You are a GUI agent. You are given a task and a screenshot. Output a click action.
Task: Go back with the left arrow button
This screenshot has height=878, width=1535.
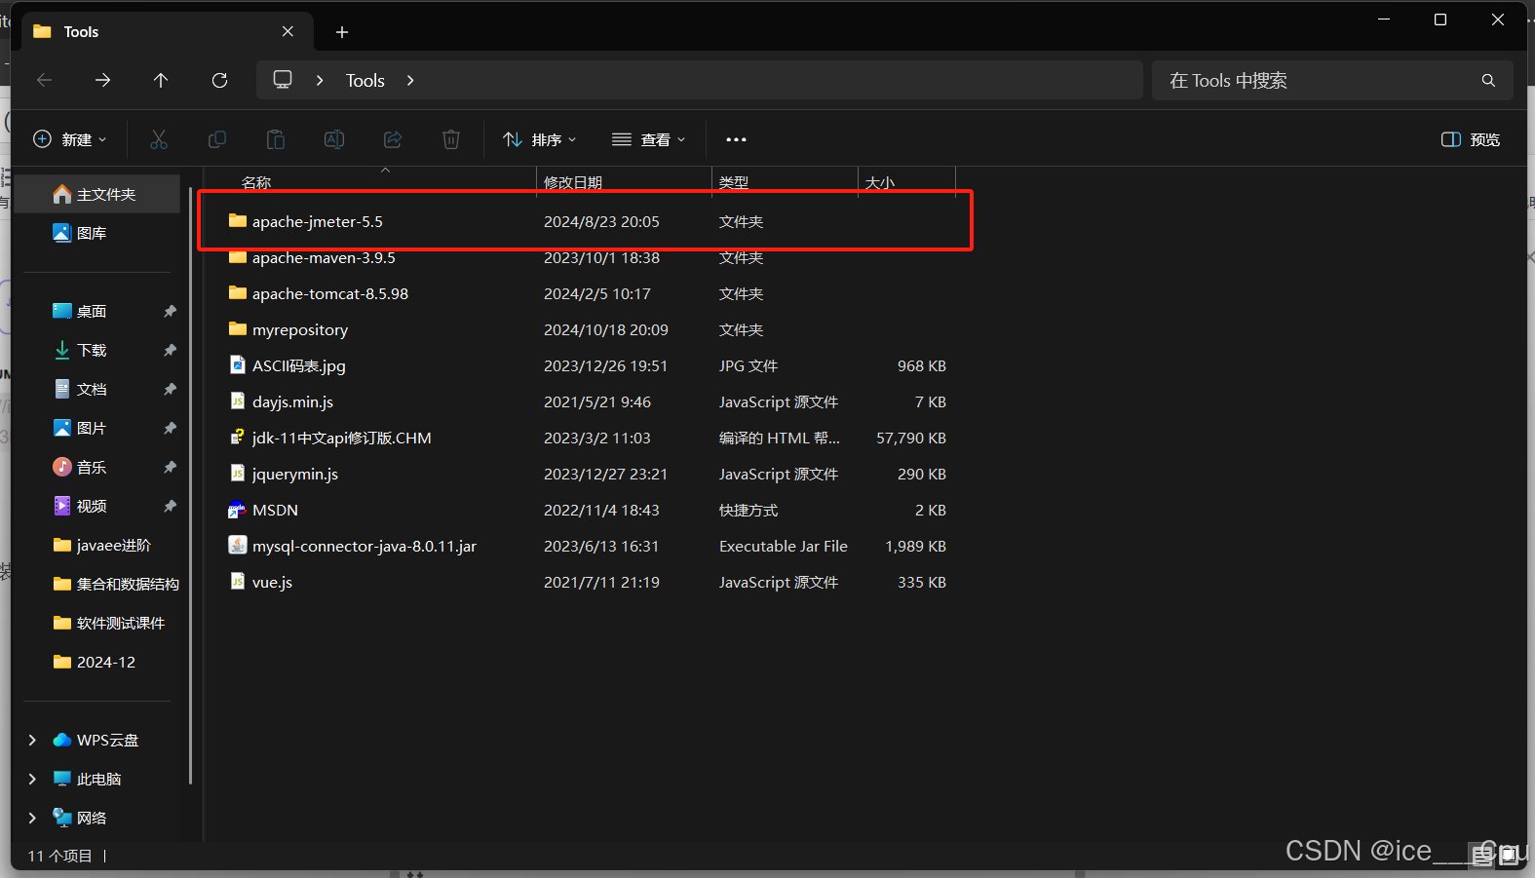click(44, 81)
